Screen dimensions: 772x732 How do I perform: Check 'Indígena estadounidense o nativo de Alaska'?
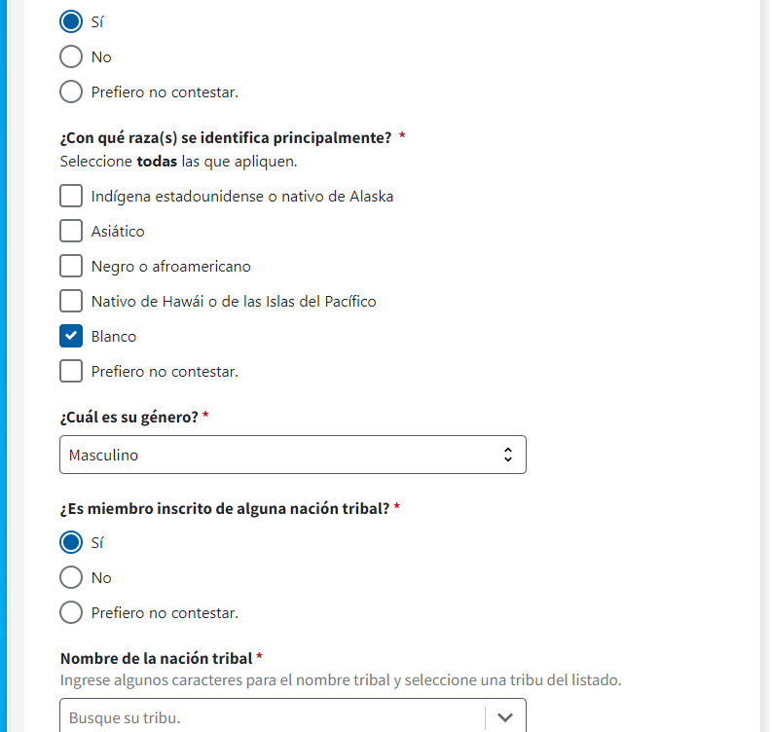click(x=71, y=196)
